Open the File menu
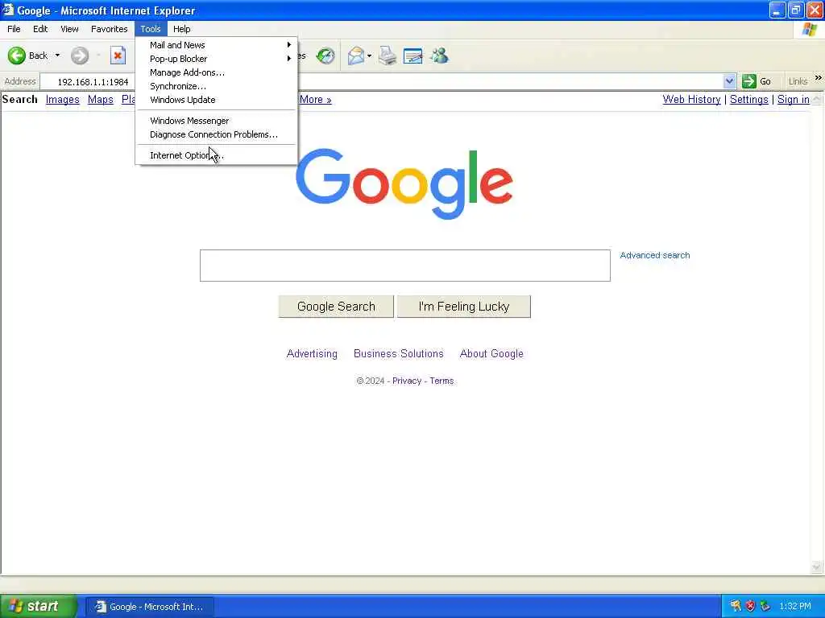Image resolution: width=825 pixels, height=618 pixels. pos(15,29)
